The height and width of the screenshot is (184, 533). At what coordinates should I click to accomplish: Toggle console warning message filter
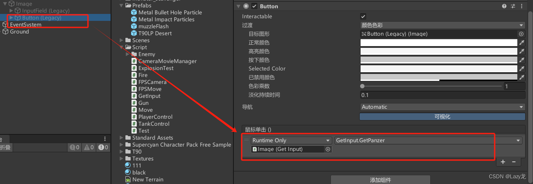click(88, 147)
